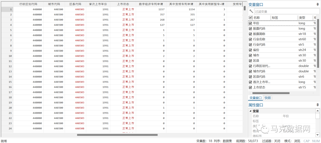Click the 列序: 数据集 status entry

coord(223,141)
